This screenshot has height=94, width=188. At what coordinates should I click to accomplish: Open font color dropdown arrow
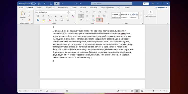pos(52,20)
